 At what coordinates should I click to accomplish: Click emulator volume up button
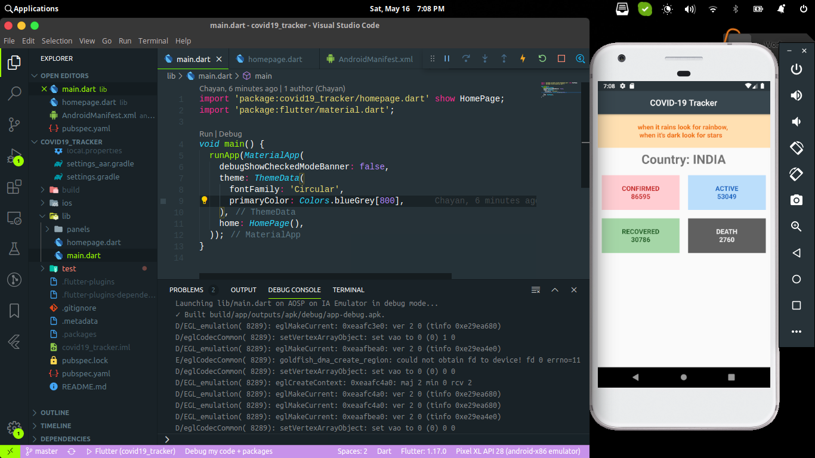pos(796,95)
